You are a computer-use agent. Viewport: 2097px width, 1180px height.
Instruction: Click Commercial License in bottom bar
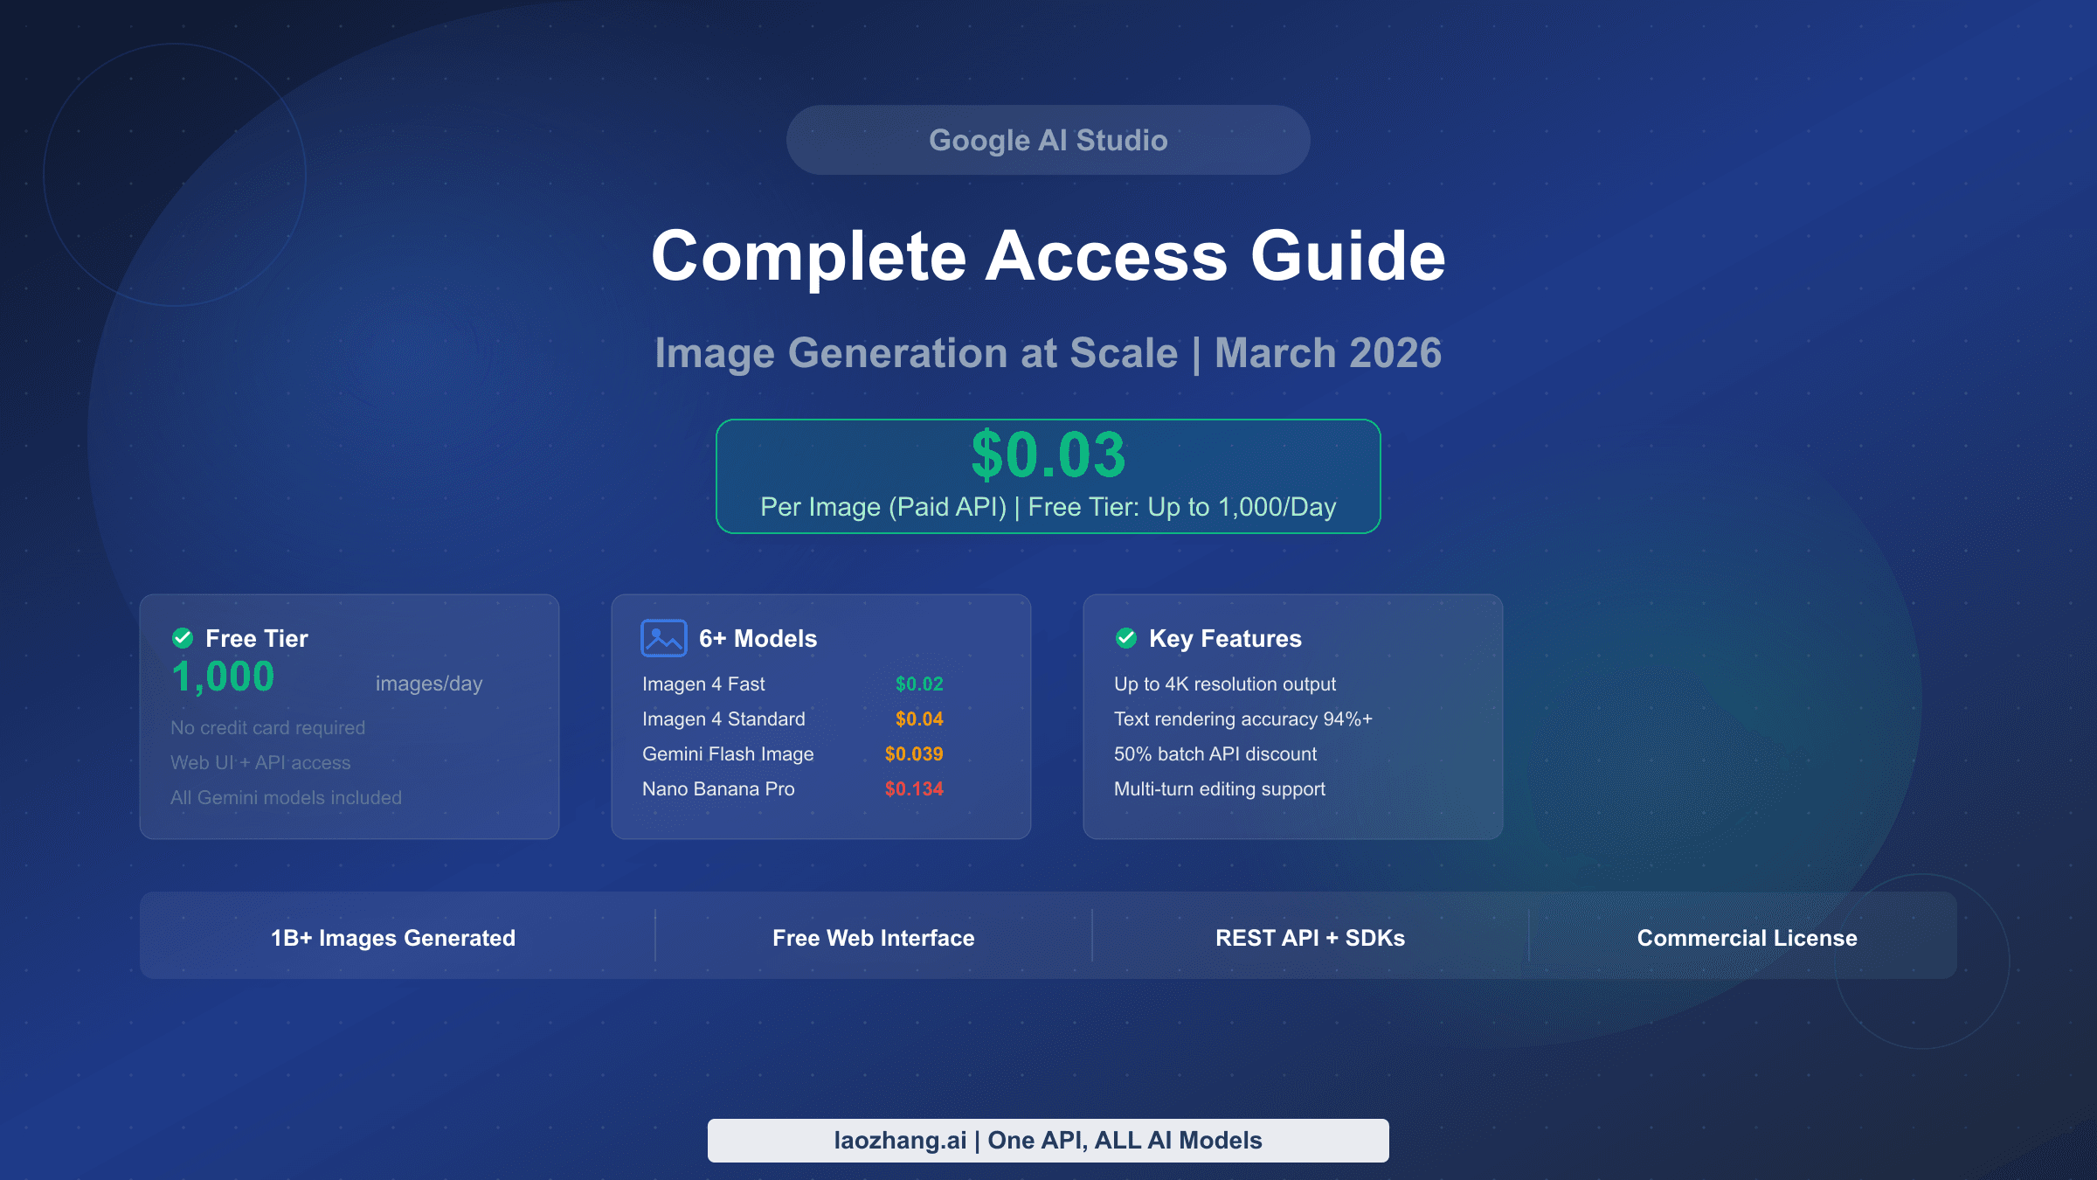[1747, 938]
